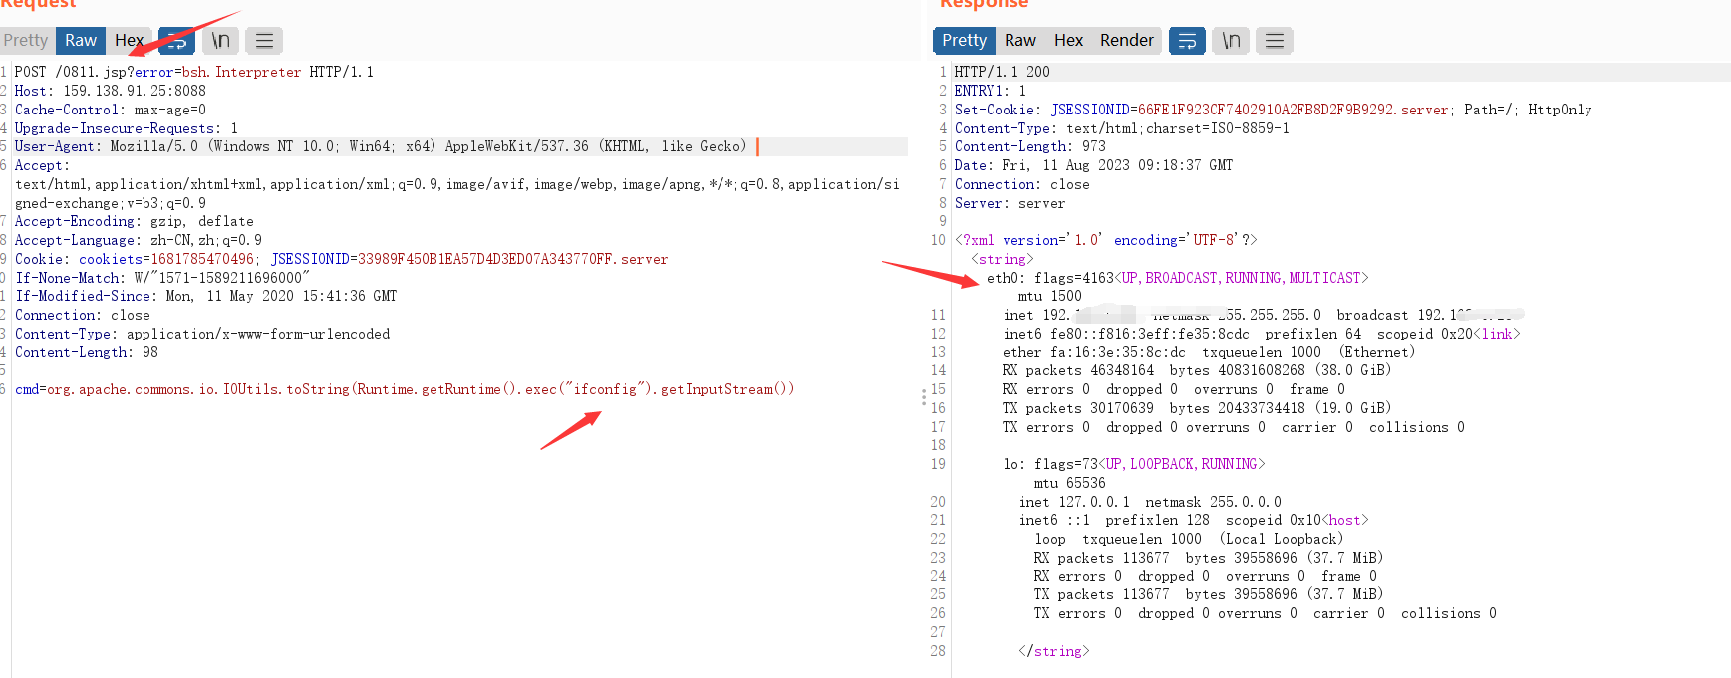Open the Request panel hamburger options menu
This screenshot has width=1731, height=678.
264,41
